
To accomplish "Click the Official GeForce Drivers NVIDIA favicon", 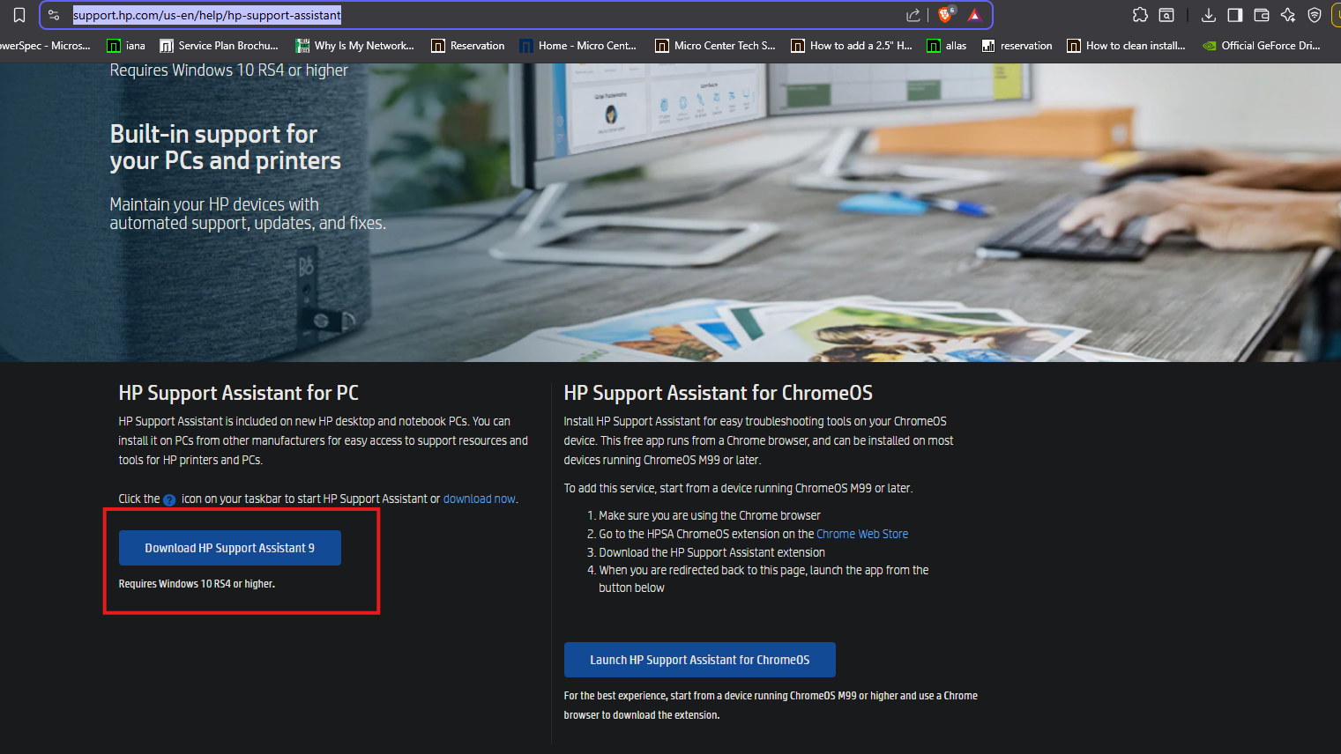I will click(1210, 46).
